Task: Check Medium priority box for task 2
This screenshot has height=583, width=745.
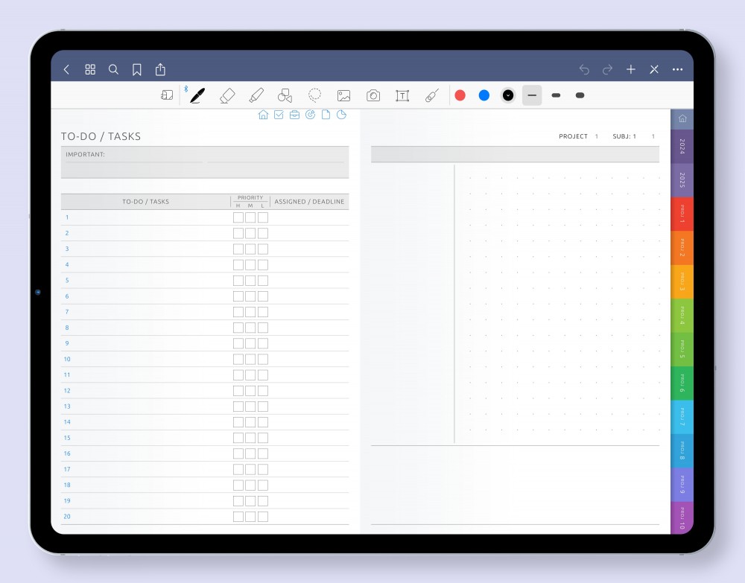Action: tap(250, 233)
